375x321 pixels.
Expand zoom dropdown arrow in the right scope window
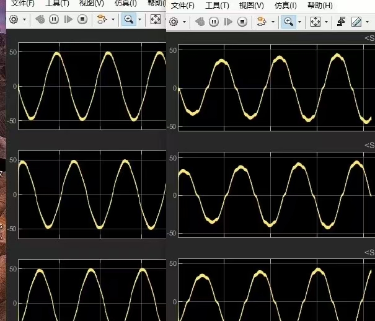point(299,22)
